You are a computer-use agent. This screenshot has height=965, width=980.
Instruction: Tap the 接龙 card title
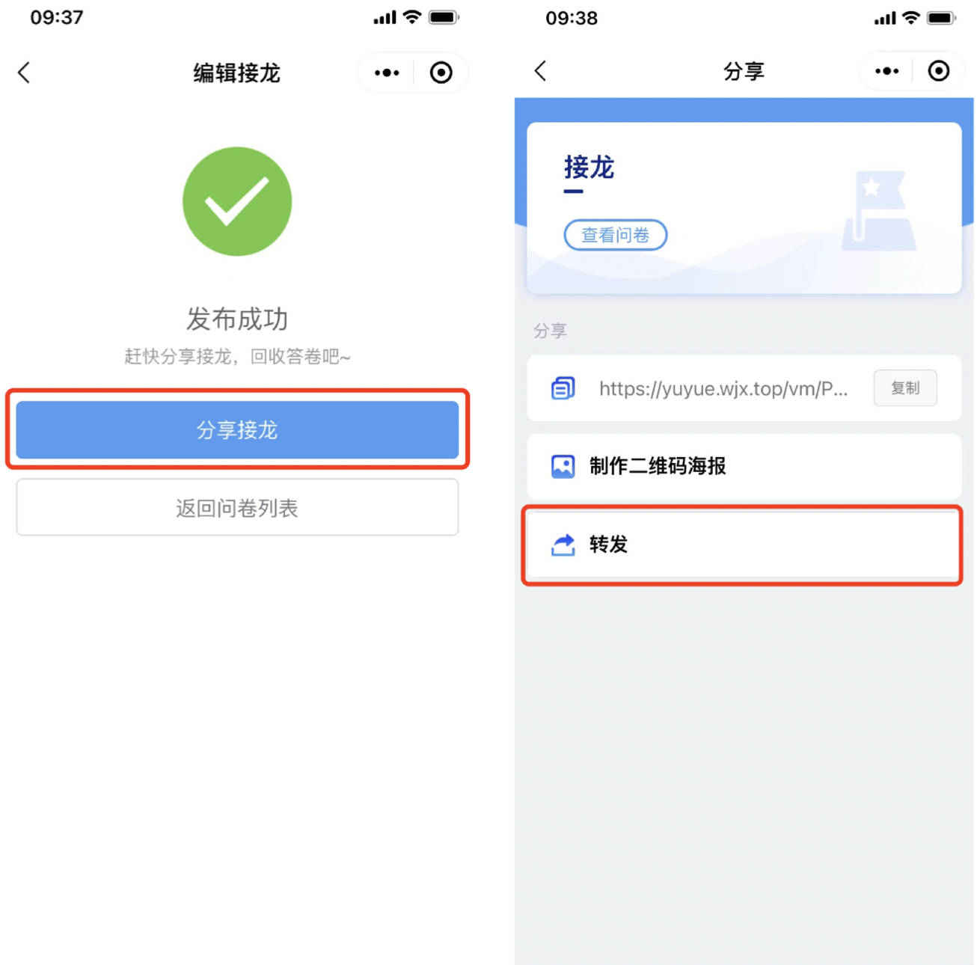(589, 168)
